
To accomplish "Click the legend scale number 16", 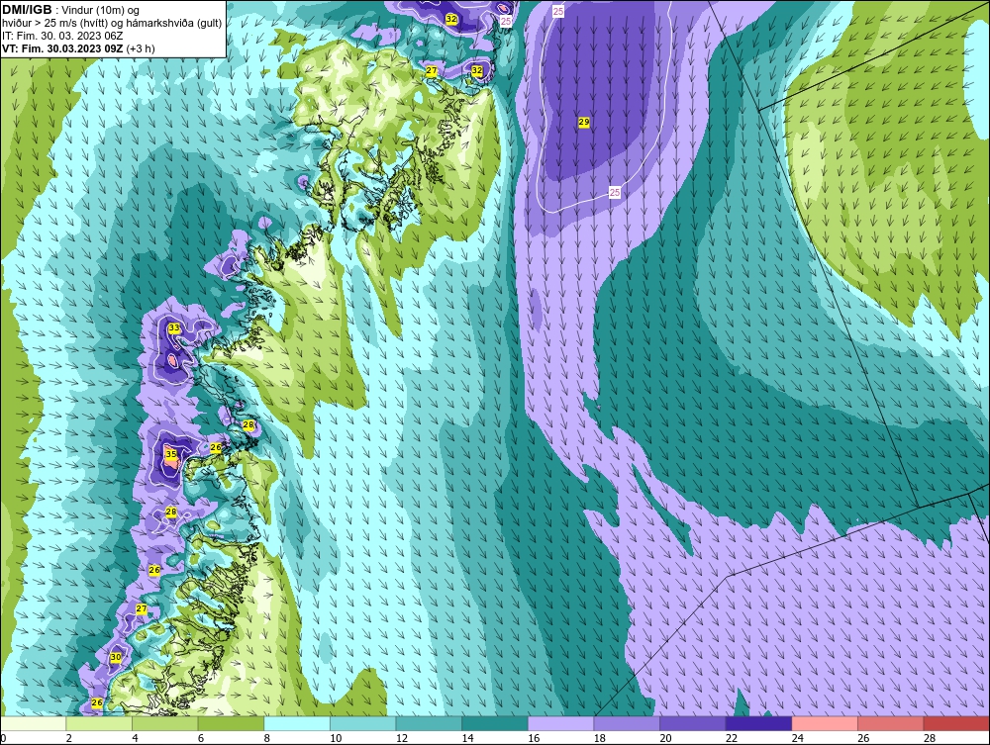I will [x=534, y=738].
